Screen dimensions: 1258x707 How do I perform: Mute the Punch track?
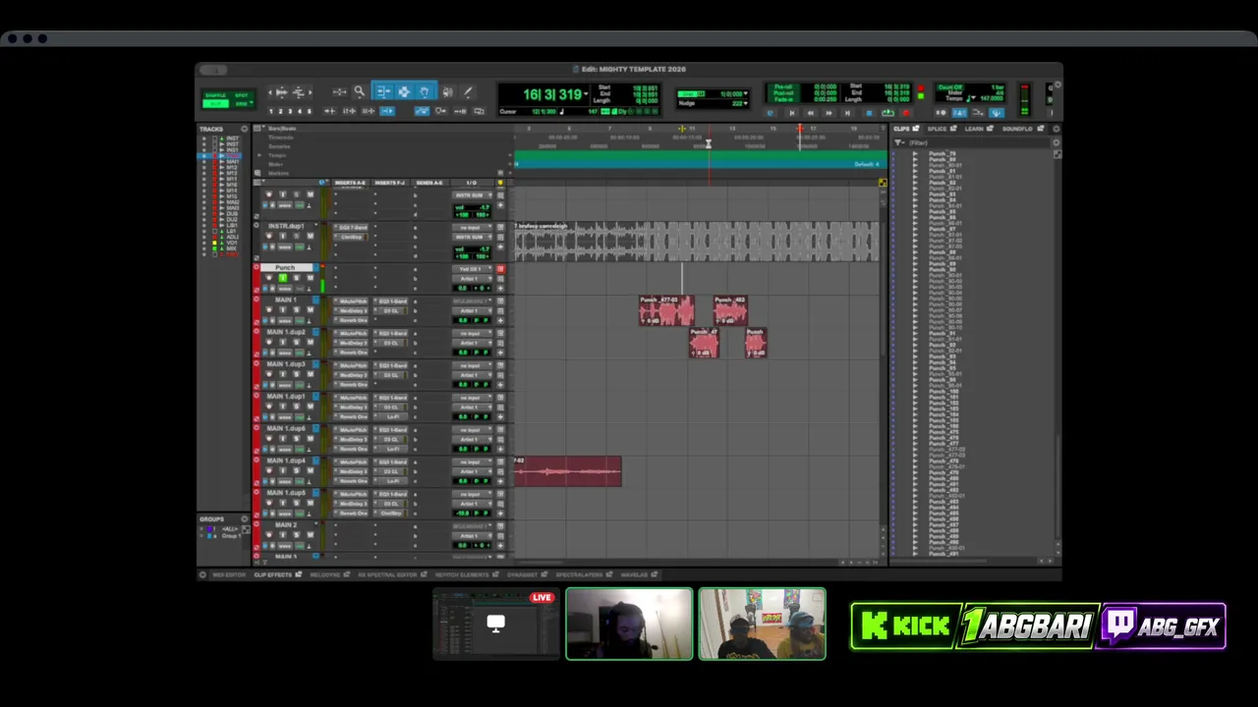[310, 278]
